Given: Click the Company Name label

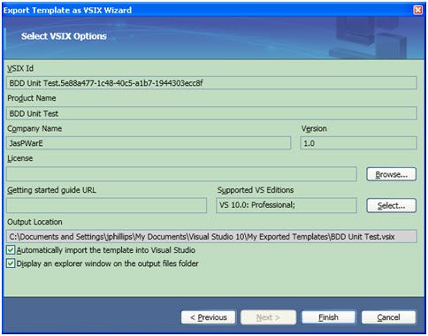Looking at the screenshot, I should point(34,128).
